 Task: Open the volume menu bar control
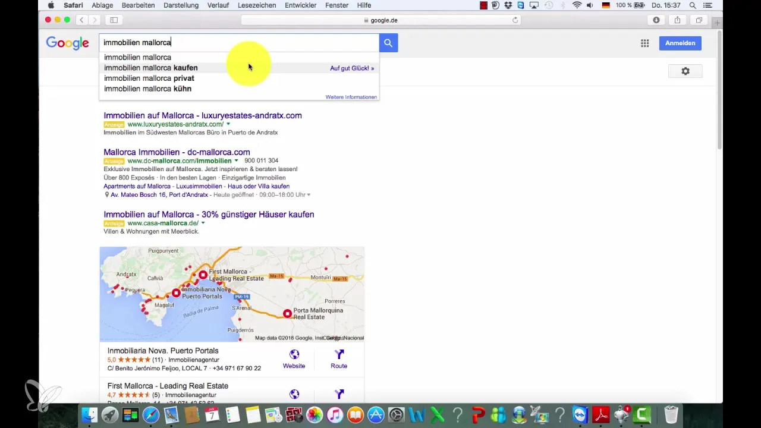tap(590, 5)
